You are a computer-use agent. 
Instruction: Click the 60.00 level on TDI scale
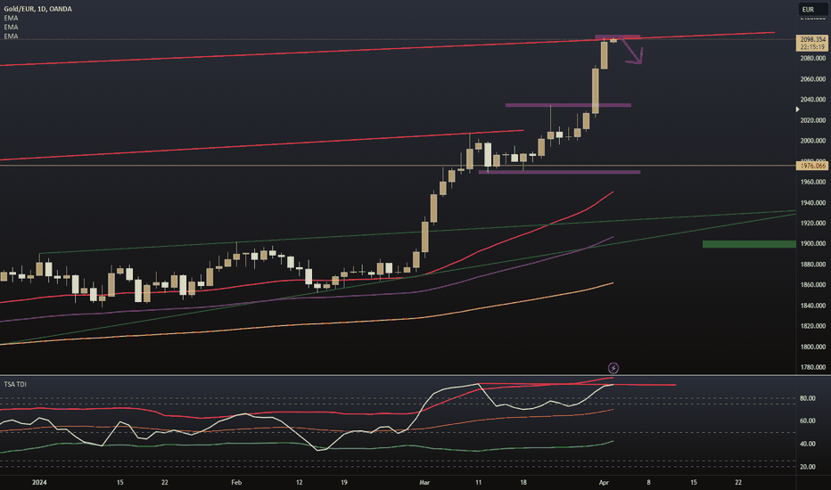tap(808, 421)
